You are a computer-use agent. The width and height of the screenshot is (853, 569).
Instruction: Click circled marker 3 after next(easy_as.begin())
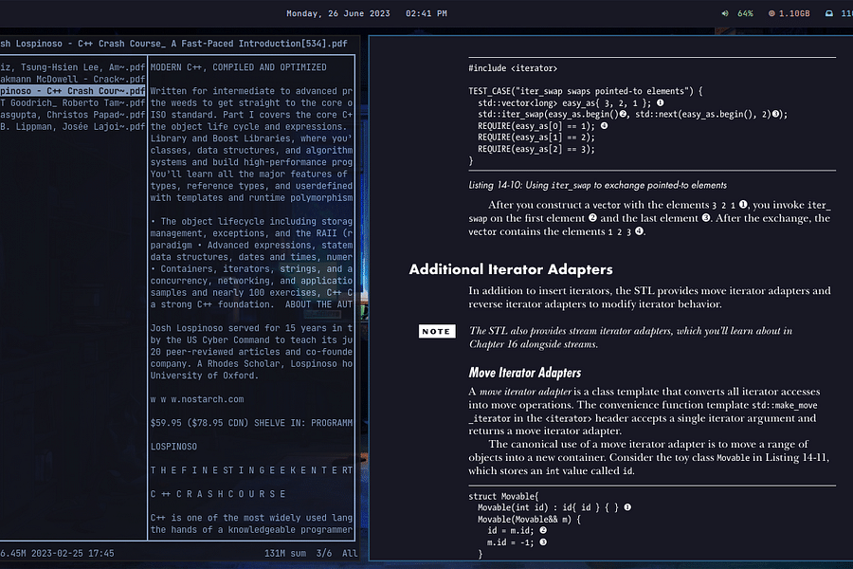coord(776,114)
